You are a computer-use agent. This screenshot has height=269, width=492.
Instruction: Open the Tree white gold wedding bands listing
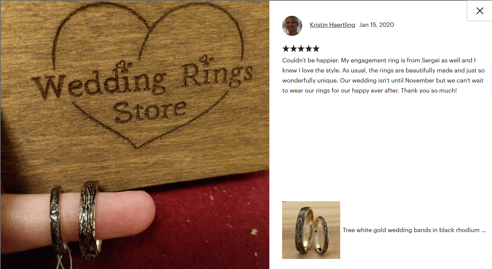point(414,230)
